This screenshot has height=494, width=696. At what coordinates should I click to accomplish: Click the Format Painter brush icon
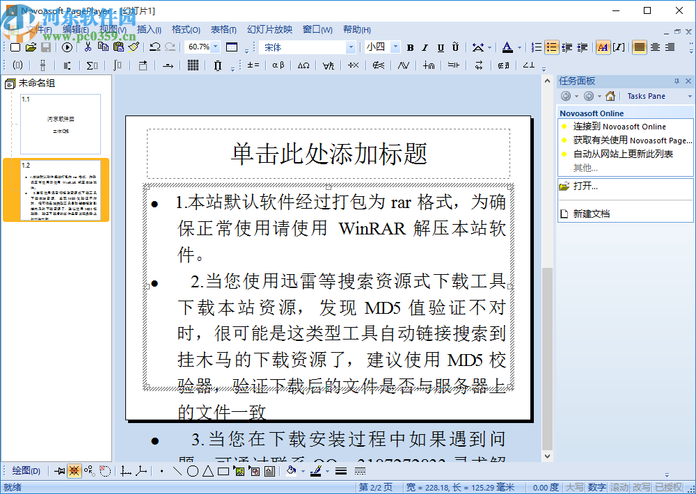click(132, 47)
